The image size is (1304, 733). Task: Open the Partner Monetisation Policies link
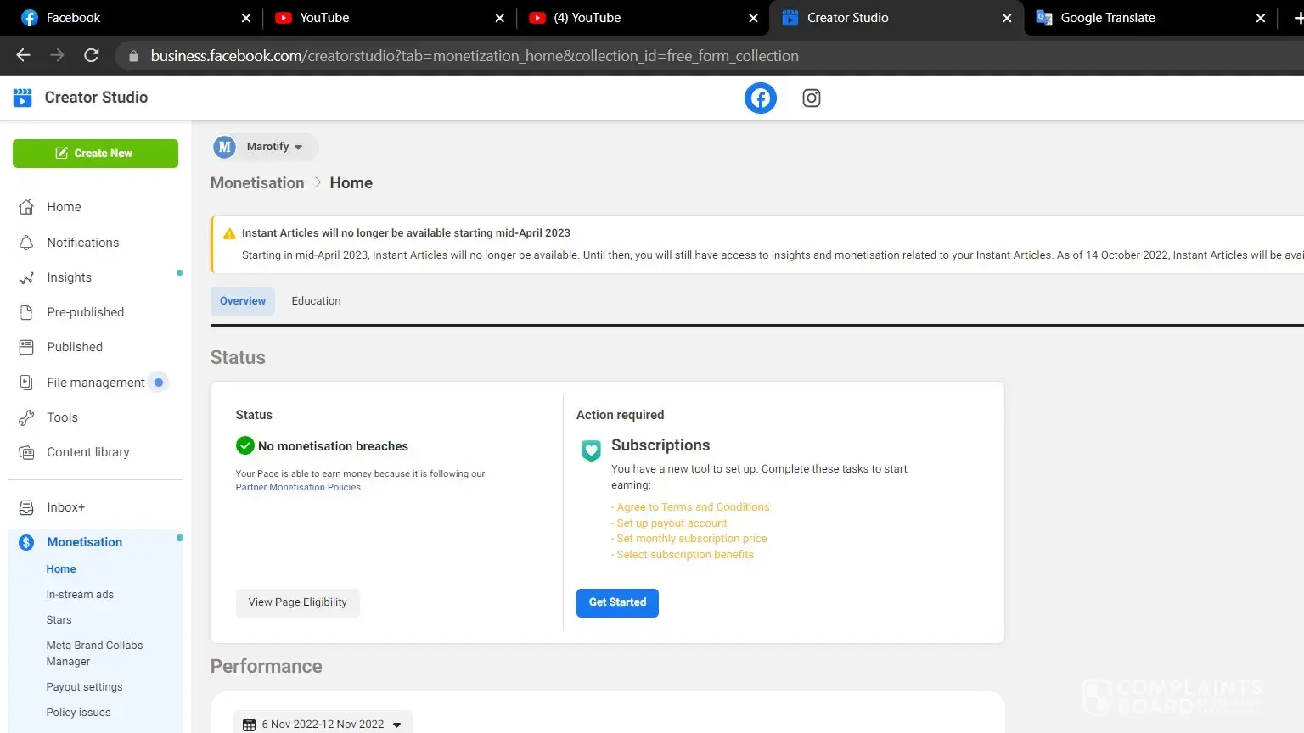pos(298,488)
